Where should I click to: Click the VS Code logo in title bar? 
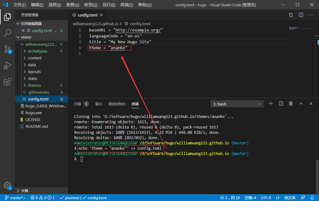pyautogui.click(x=6, y=4)
